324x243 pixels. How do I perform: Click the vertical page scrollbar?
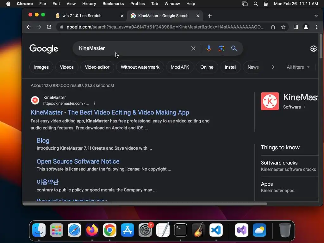tap(321, 46)
